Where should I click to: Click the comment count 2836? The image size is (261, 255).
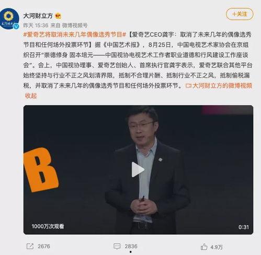[x=131, y=246]
